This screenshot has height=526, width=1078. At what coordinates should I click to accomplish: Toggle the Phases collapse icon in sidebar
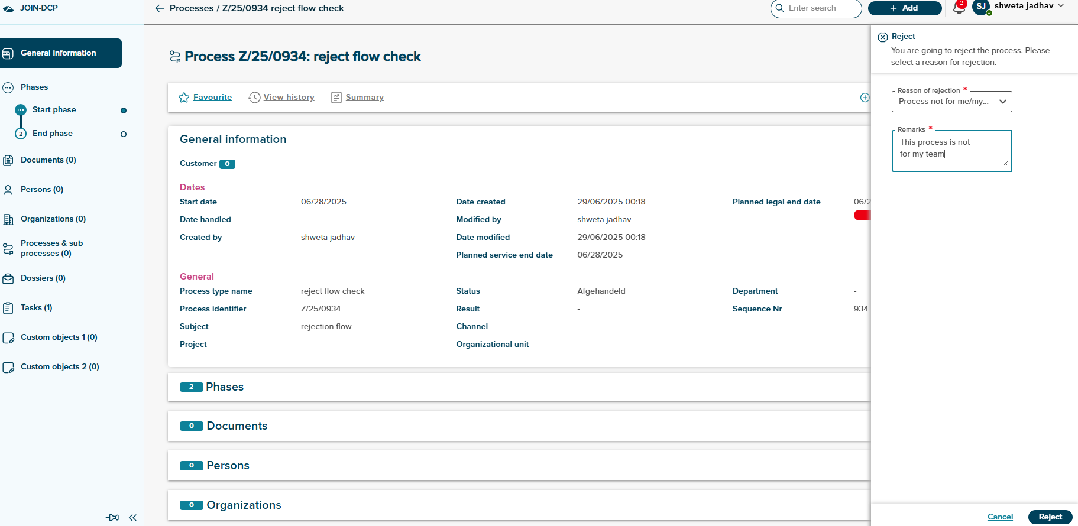click(x=8, y=87)
